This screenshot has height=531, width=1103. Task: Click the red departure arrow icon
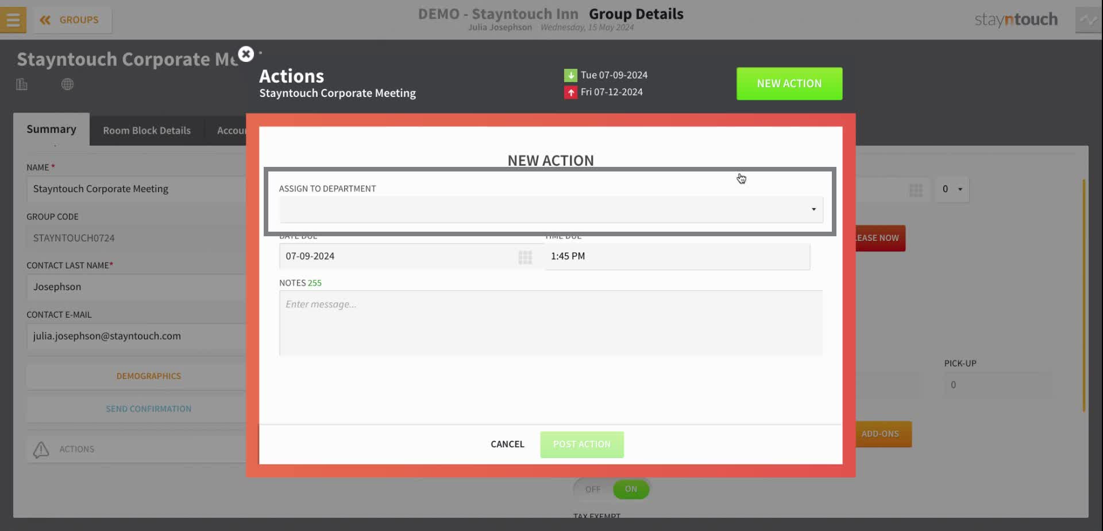pos(570,92)
